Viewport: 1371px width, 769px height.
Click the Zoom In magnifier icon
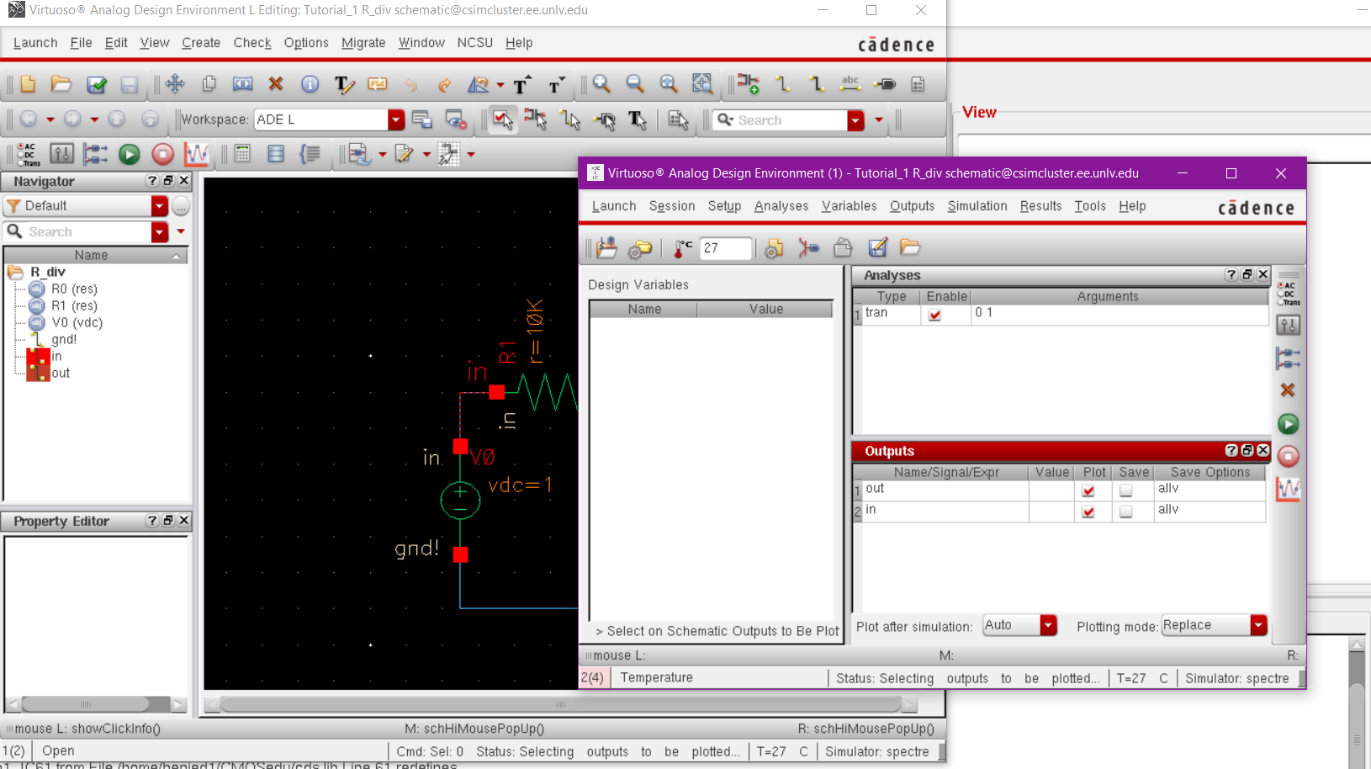click(x=601, y=84)
